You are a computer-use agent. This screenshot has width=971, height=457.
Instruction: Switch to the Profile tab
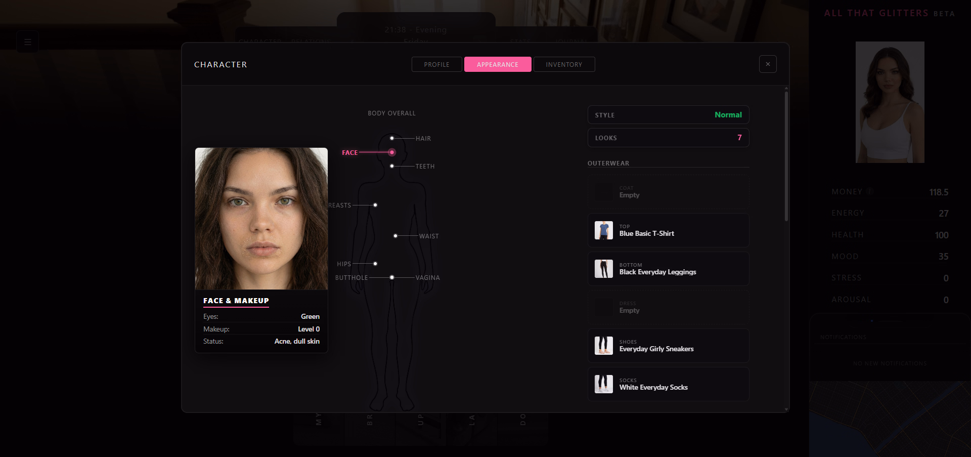437,64
